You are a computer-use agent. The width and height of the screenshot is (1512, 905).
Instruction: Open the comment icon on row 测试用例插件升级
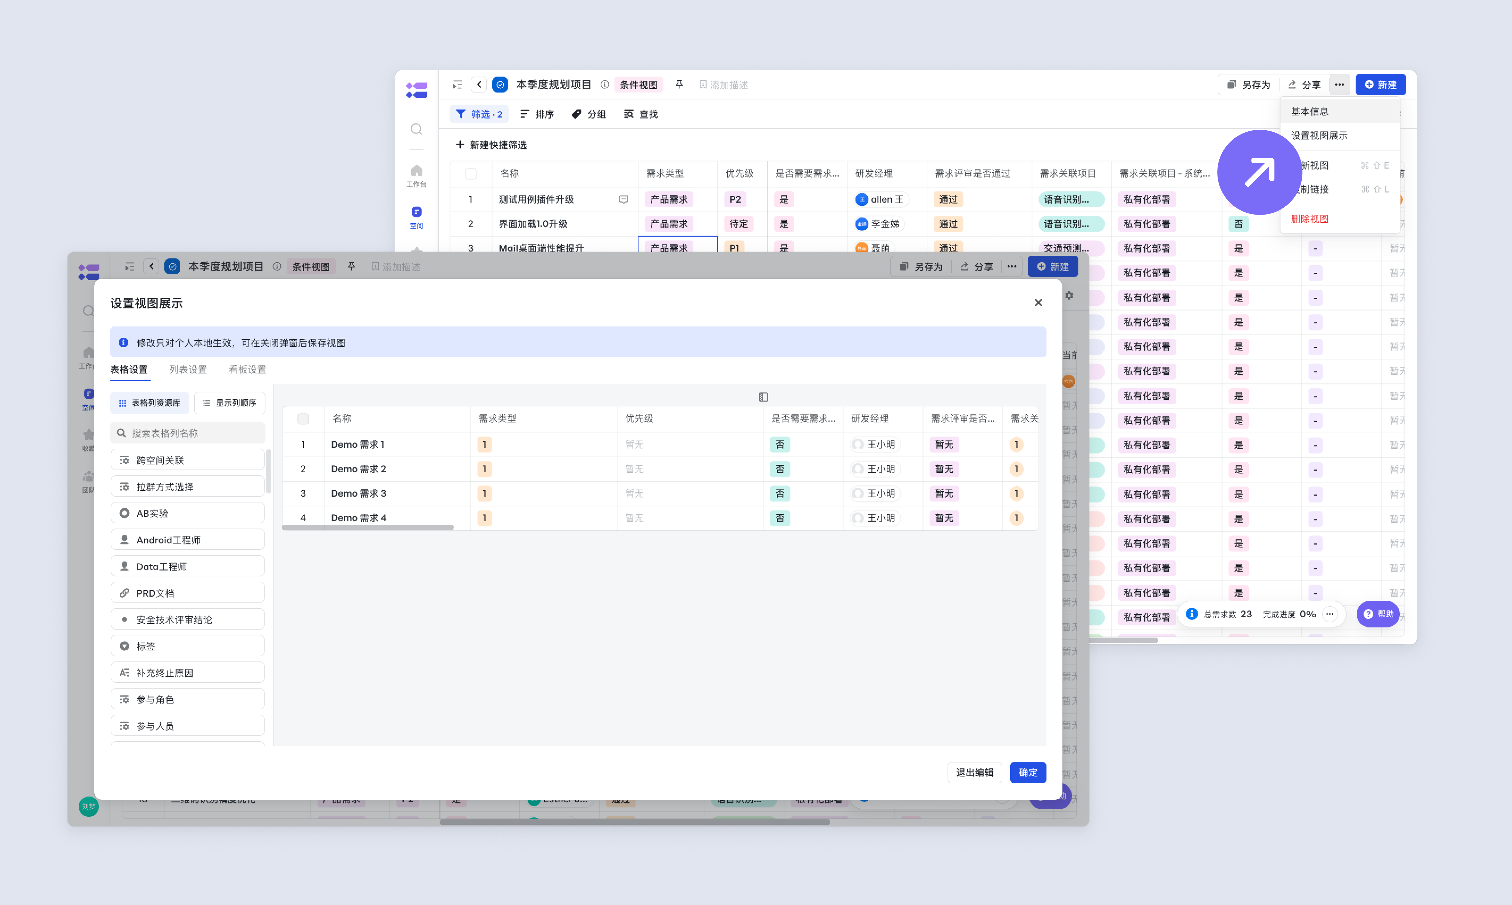(x=624, y=199)
